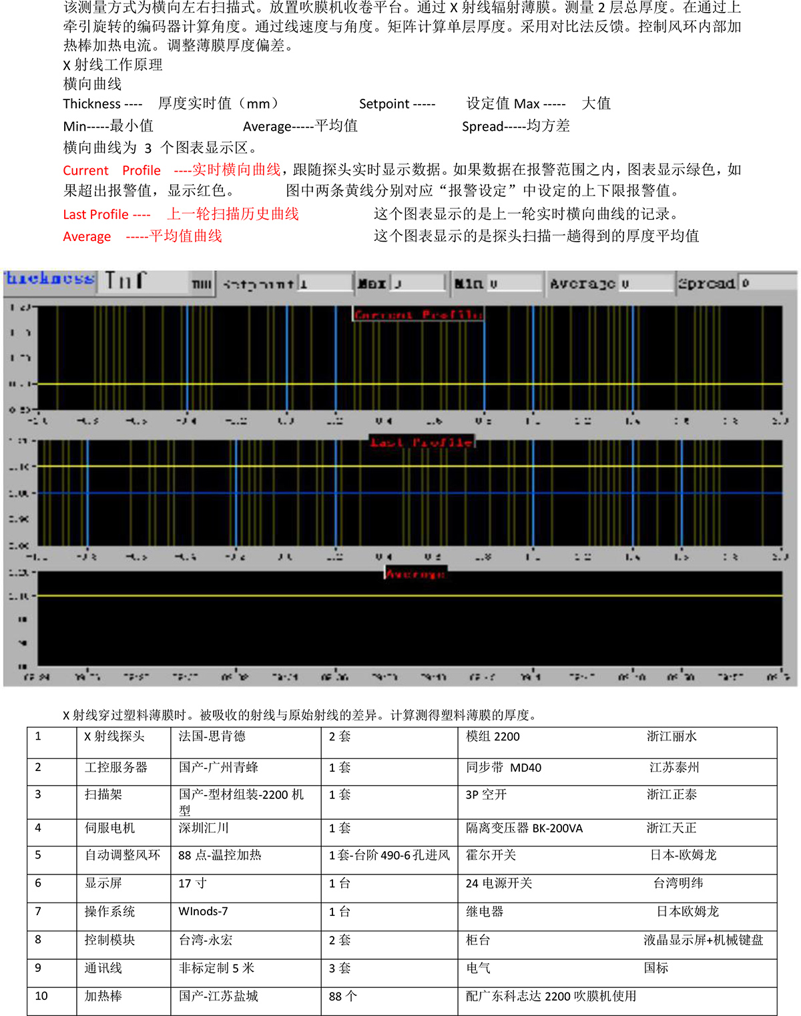Click the '加热棒' table cell
The height and width of the screenshot is (1016, 801).
point(103,996)
